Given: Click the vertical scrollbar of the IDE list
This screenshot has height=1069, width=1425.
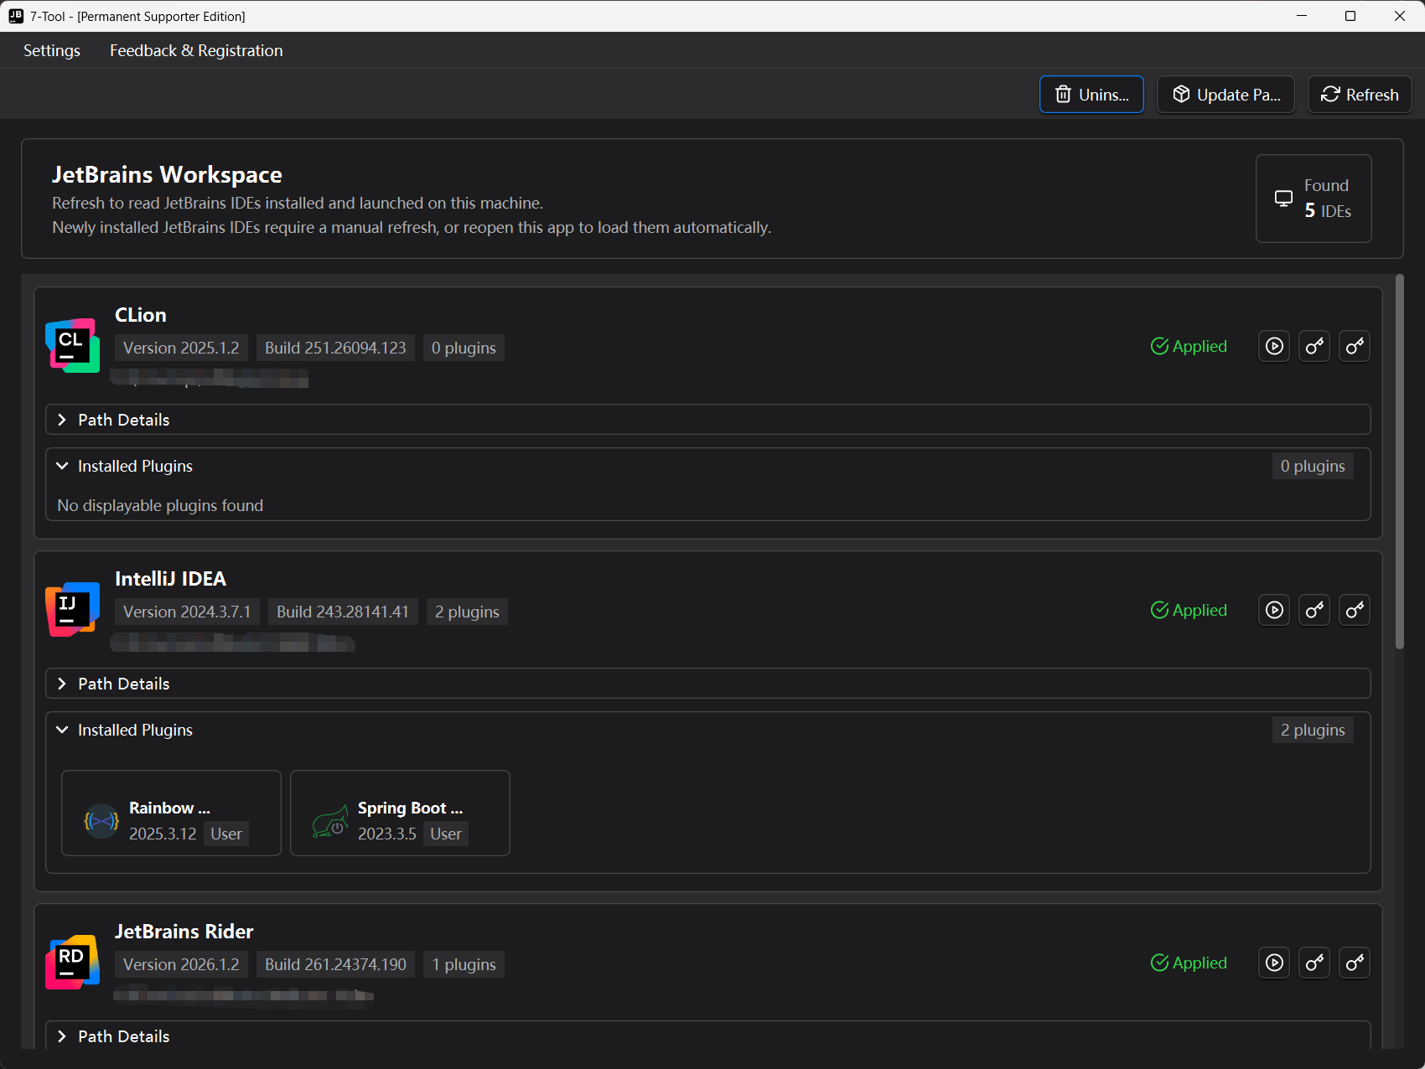Looking at the screenshot, I should 1399,462.
